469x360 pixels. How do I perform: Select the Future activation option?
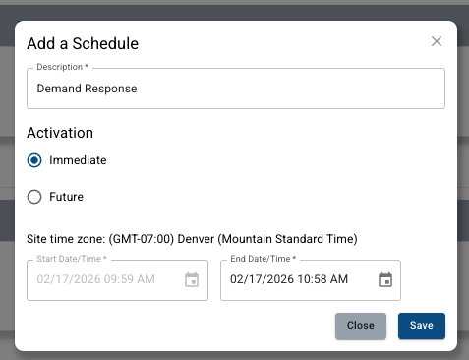click(34, 197)
